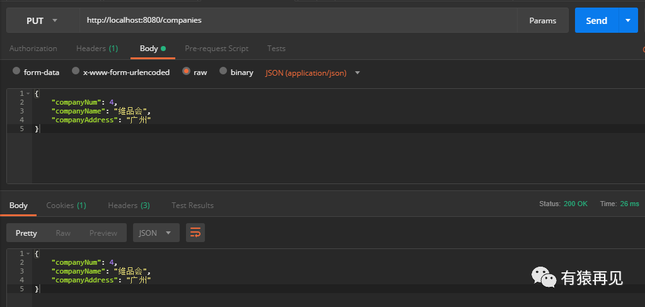Select the form-data radio option
645x307 pixels.
(x=17, y=72)
